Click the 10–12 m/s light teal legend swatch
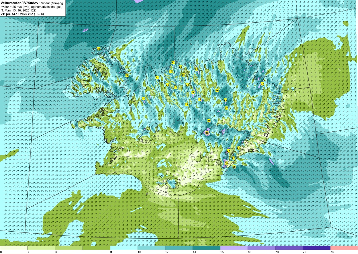This screenshot has height=254, width=358. point(151,248)
